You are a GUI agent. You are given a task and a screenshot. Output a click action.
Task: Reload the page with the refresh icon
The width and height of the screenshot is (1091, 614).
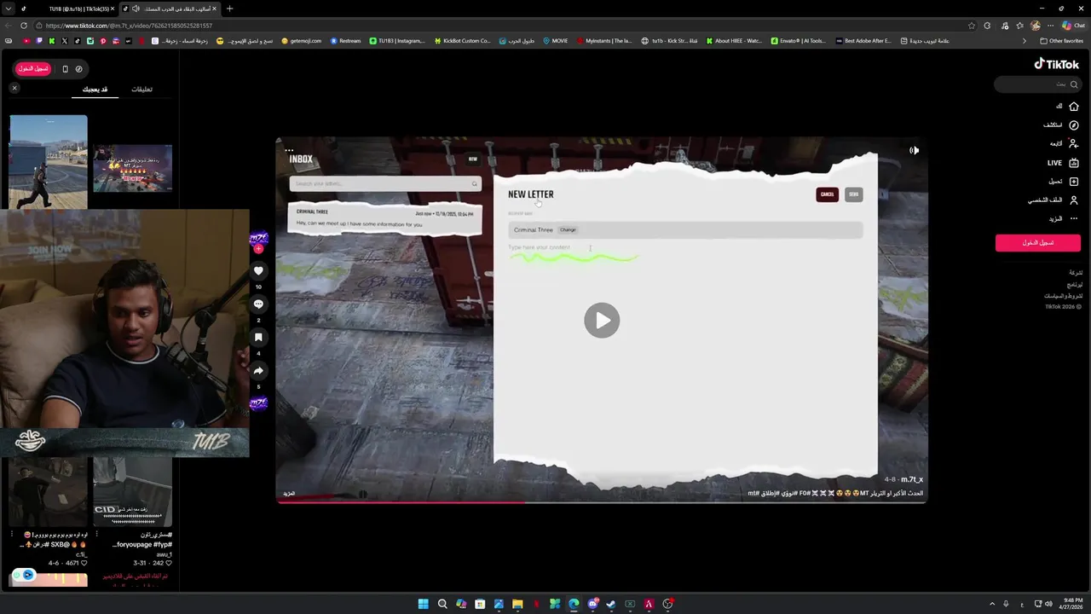pyautogui.click(x=23, y=26)
